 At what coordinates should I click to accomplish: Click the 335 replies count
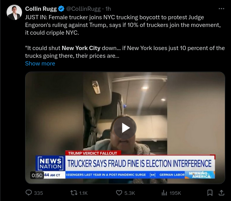point(39,193)
